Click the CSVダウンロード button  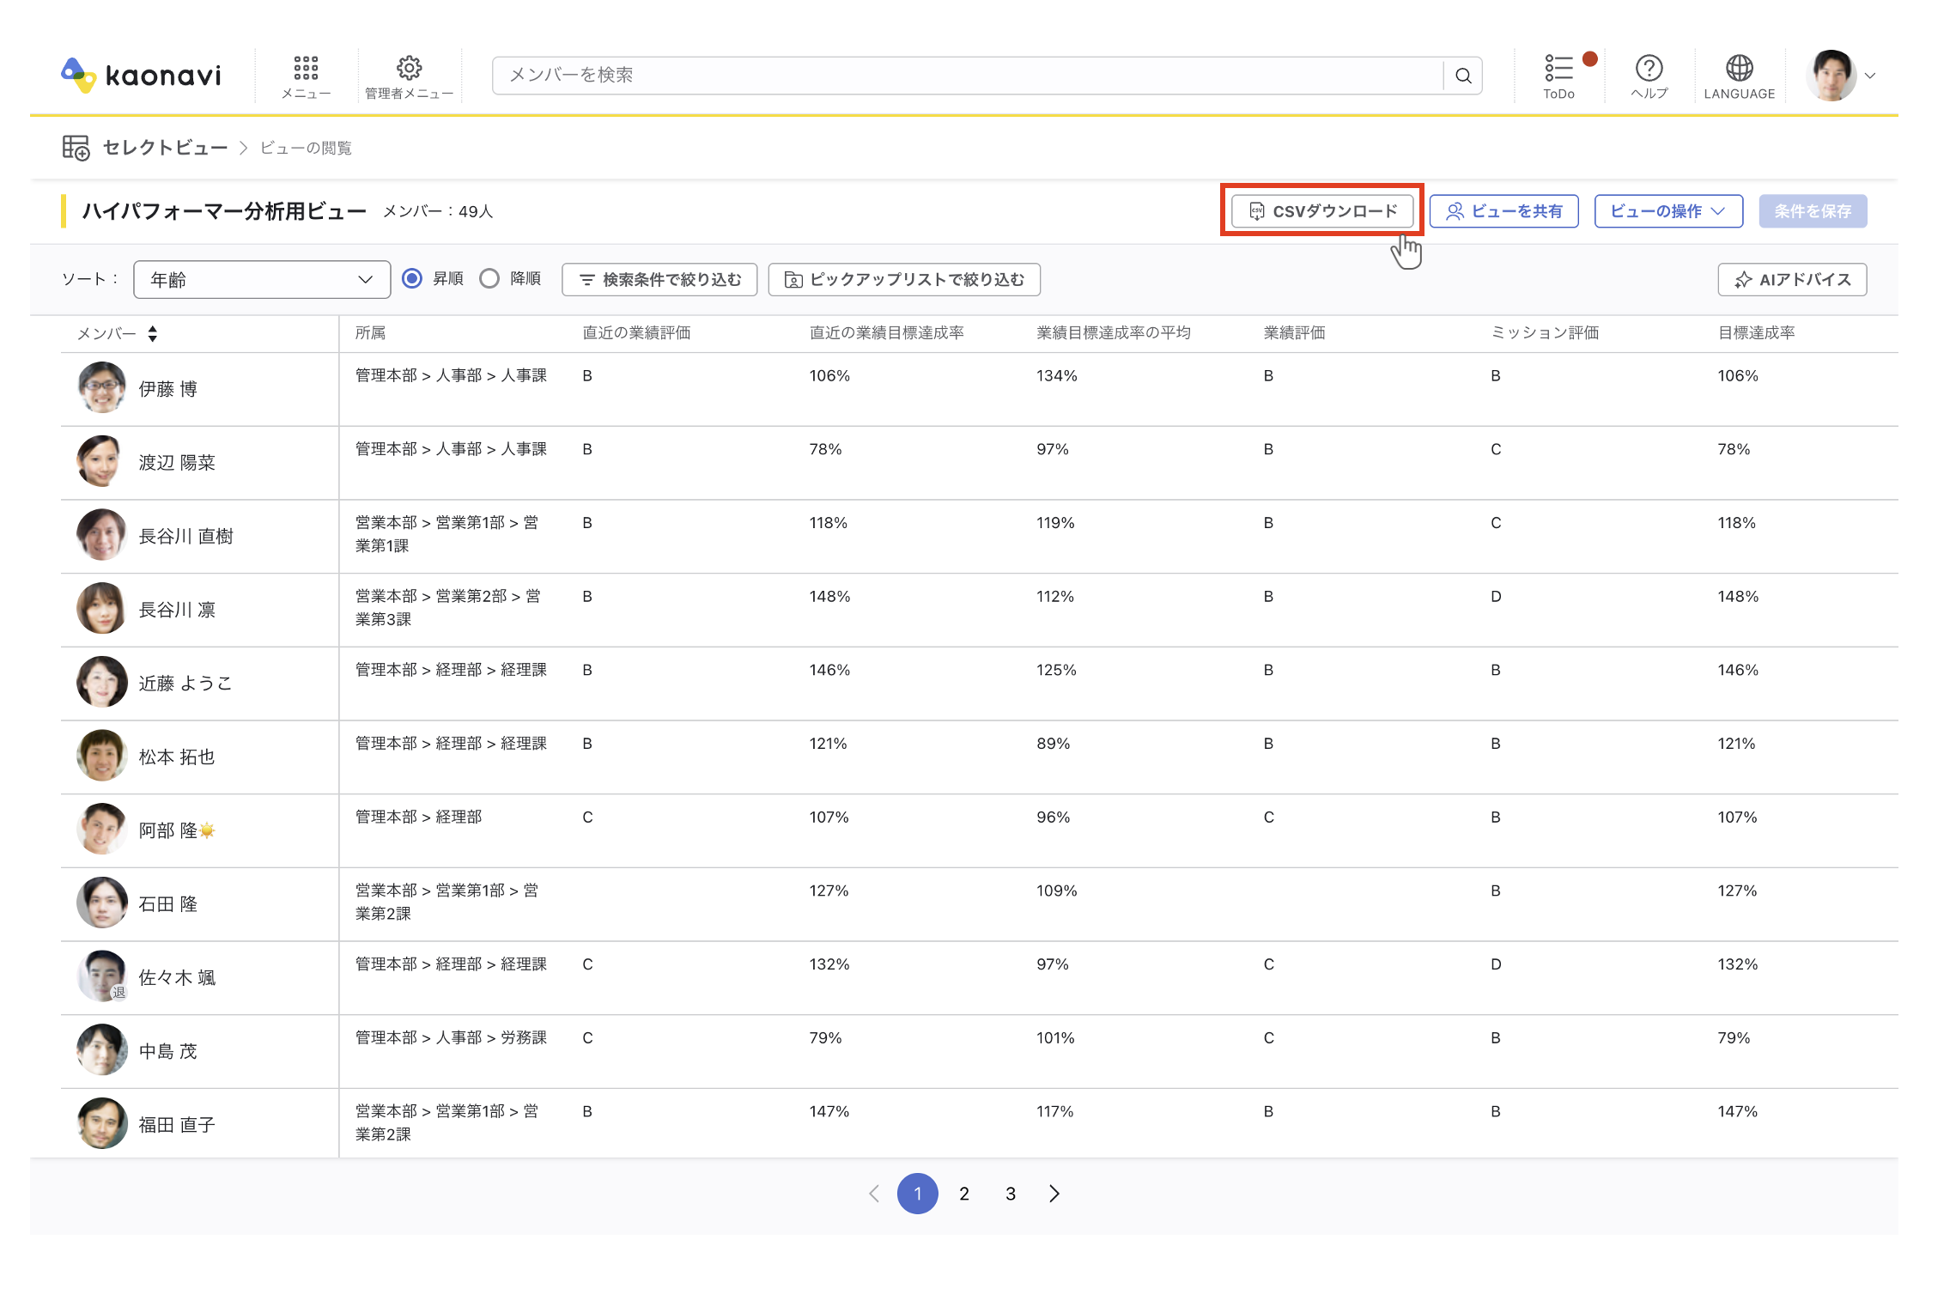(x=1322, y=211)
